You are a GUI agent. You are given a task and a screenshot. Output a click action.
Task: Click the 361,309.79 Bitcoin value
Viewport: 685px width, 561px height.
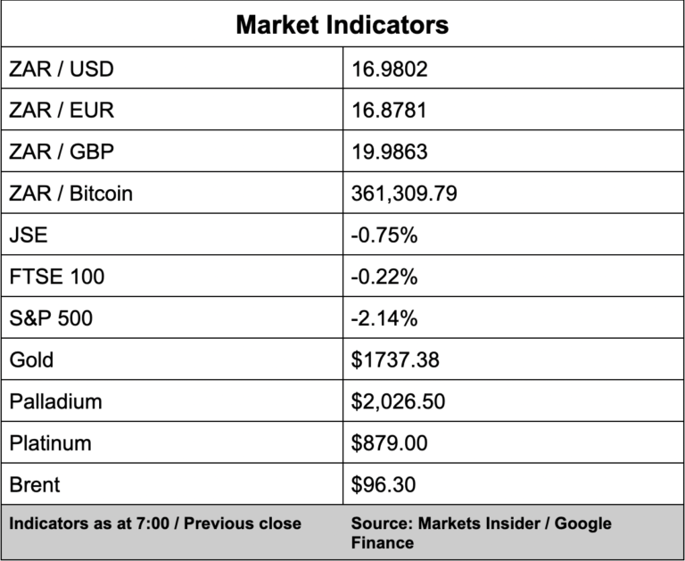[x=404, y=194]
